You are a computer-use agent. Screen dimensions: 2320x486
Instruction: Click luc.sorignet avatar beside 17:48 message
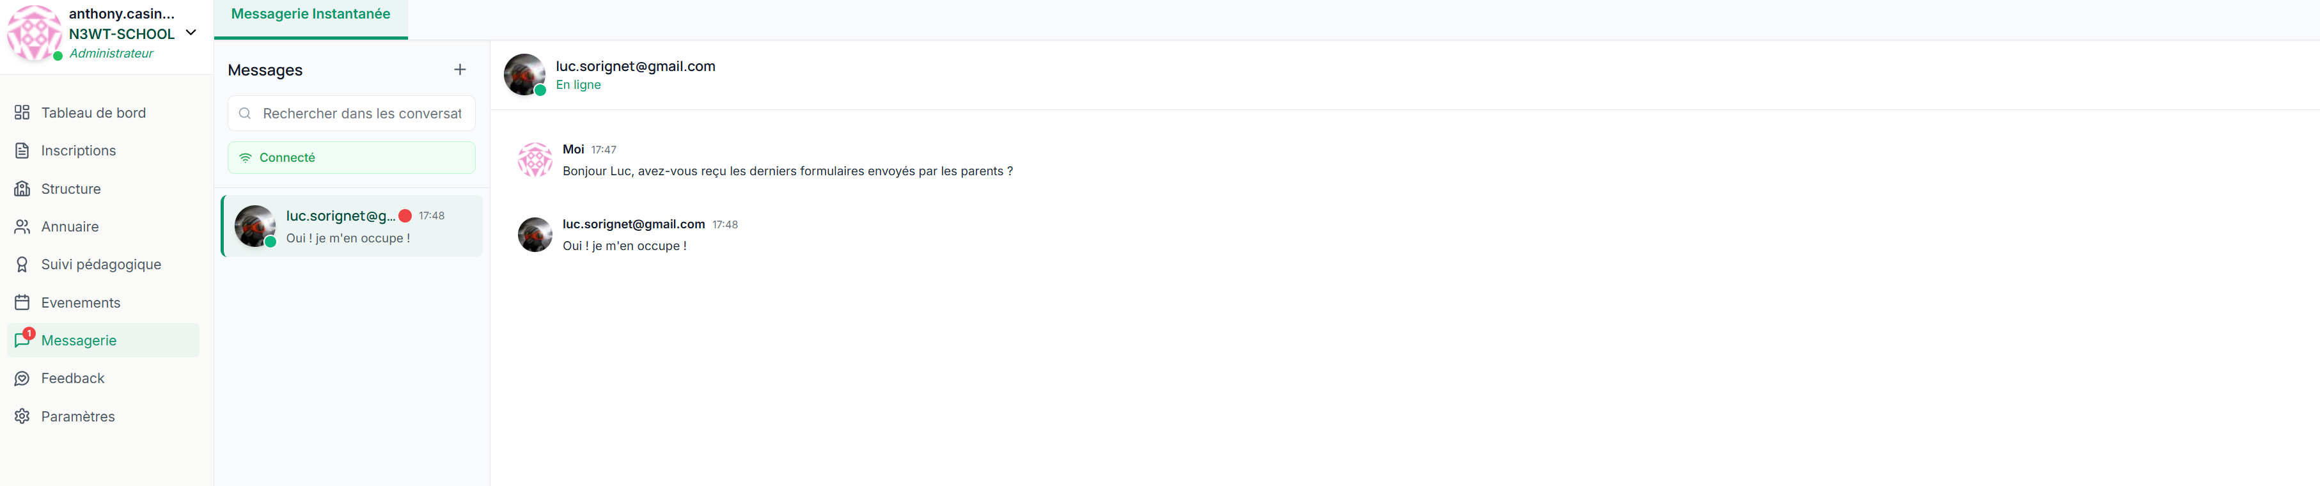tap(535, 234)
